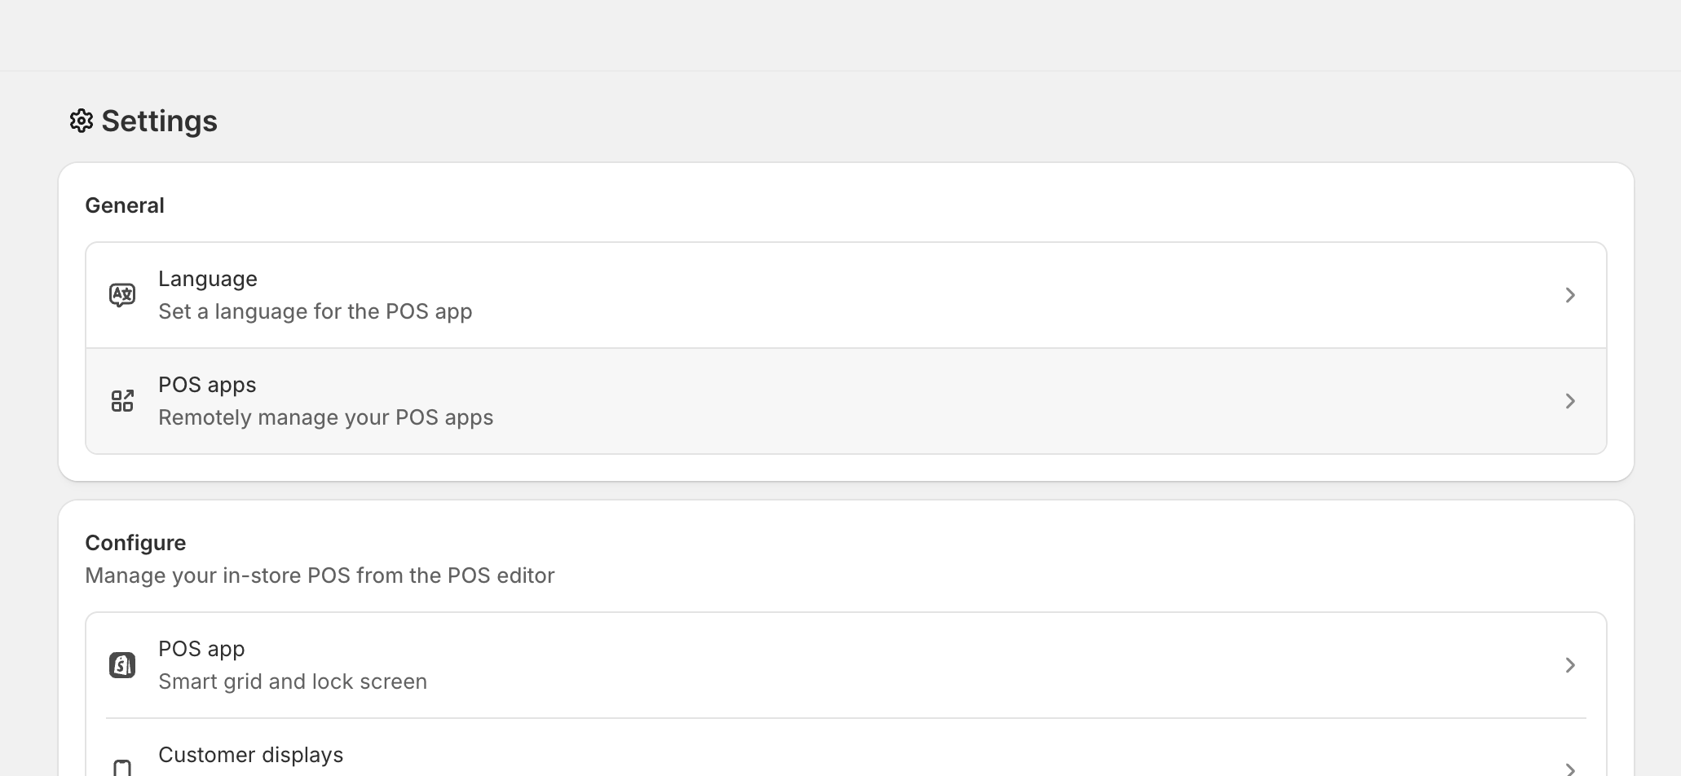This screenshot has height=776, width=1681.
Task: Click the Settings gear icon
Action: click(x=82, y=121)
